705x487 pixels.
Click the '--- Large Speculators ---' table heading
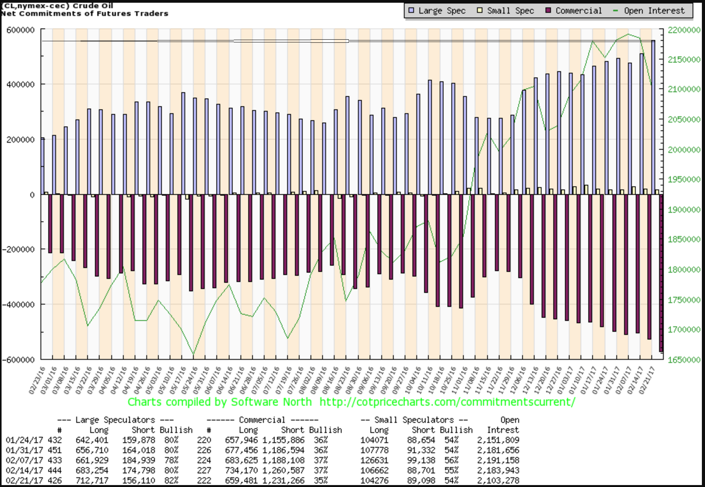pos(115,420)
